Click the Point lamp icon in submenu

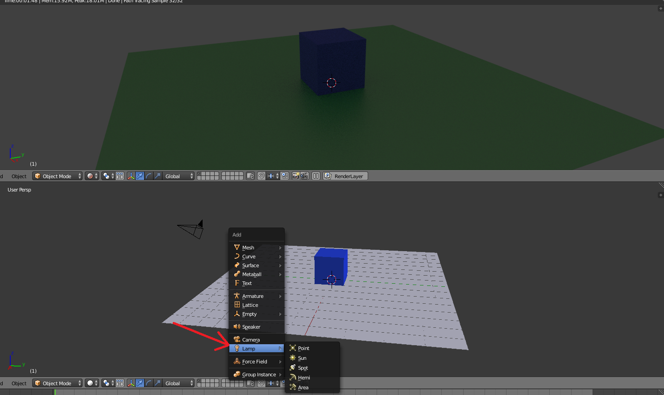point(293,348)
